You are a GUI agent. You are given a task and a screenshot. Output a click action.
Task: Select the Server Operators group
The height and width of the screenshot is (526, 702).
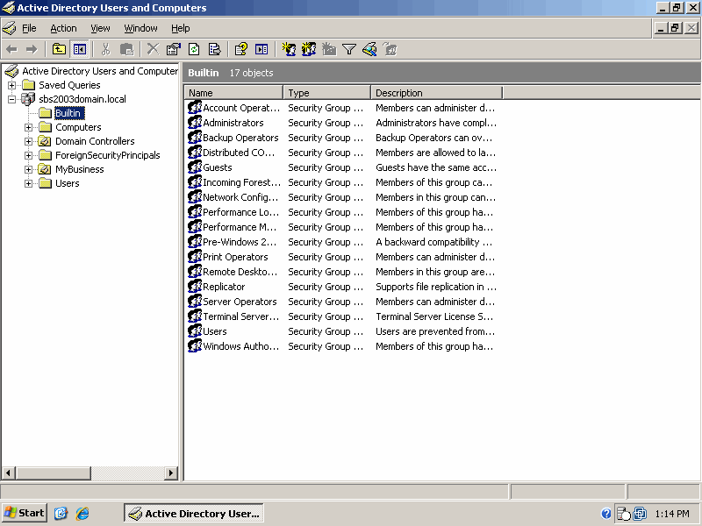[x=240, y=302]
